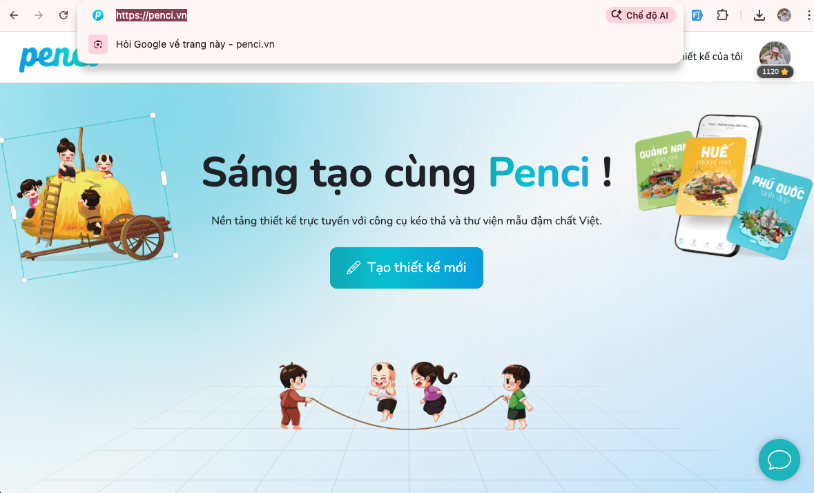Click the Penci logo
Viewport: 814px width, 493px height.
[58, 57]
